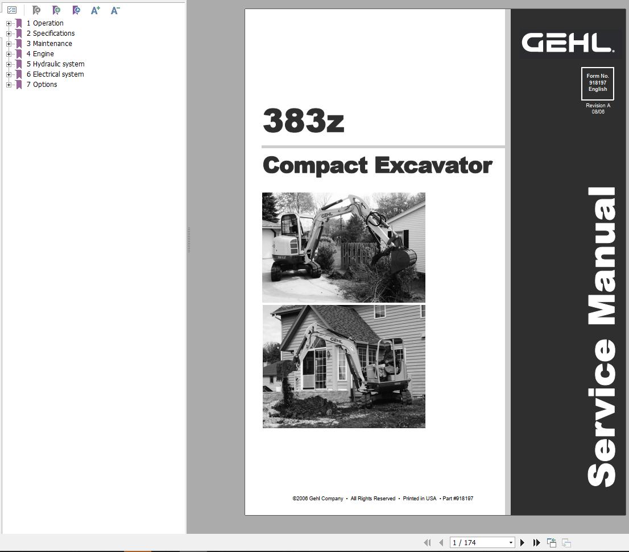Go to the previous page
629x552 pixels.
441,543
